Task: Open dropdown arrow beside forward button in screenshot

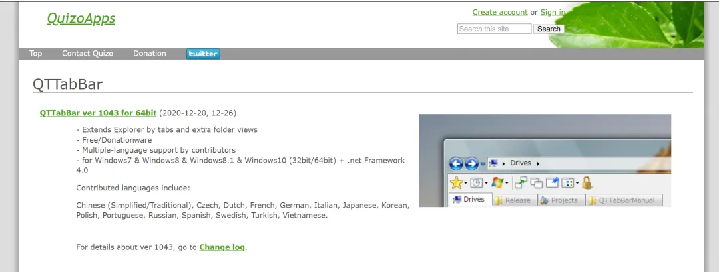Action: pos(483,164)
